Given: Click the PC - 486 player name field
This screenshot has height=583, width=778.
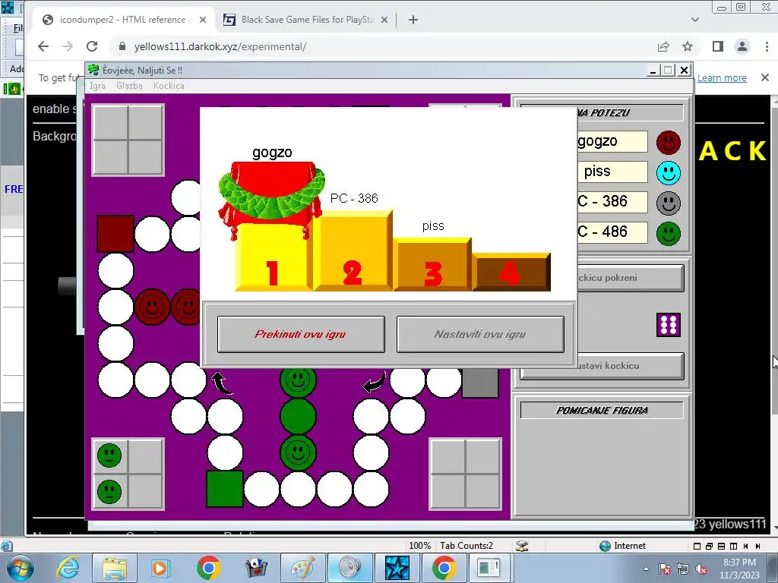Looking at the screenshot, I should point(612,232).
